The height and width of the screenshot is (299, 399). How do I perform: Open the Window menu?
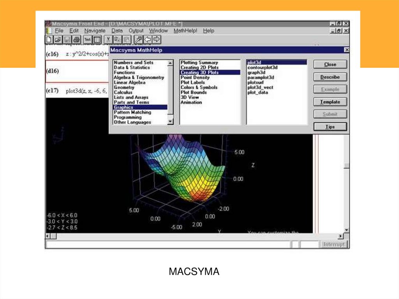pyautogui.click(x=158, y=30)
